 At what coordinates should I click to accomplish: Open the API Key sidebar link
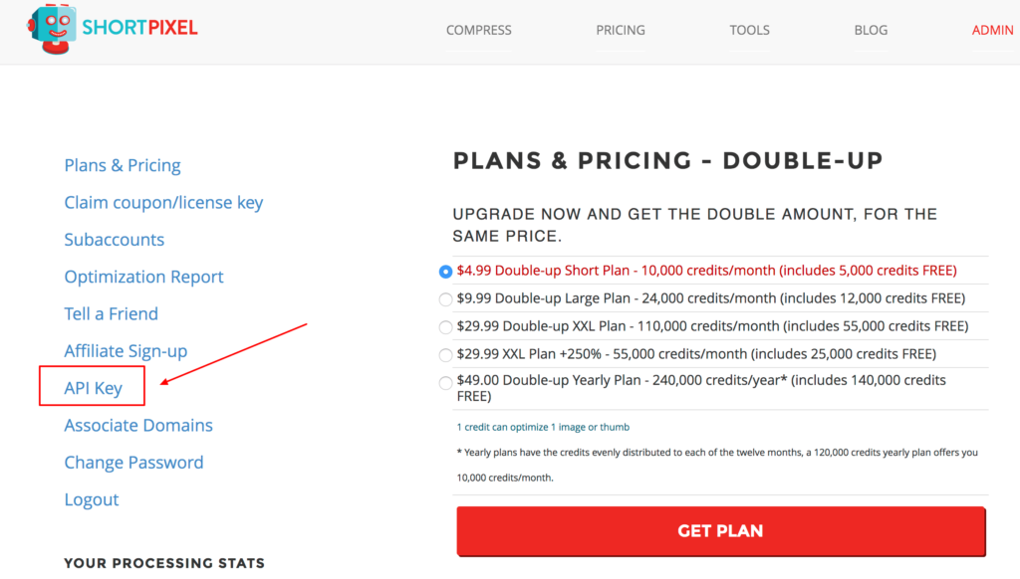click(x=93, y=388)
